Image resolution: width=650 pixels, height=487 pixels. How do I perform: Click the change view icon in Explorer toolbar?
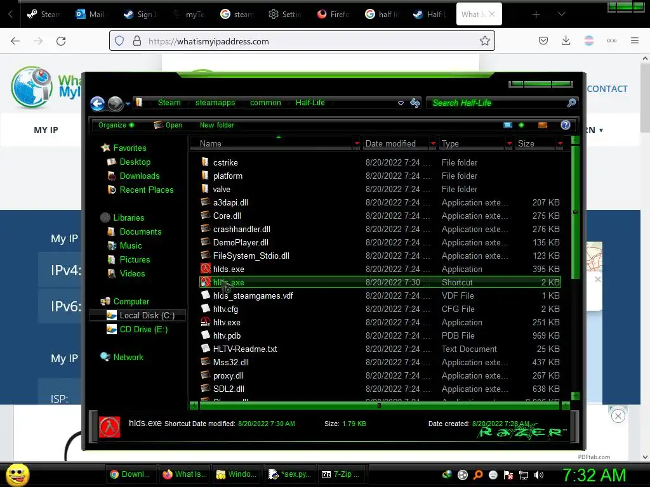[x=507, y=125]
